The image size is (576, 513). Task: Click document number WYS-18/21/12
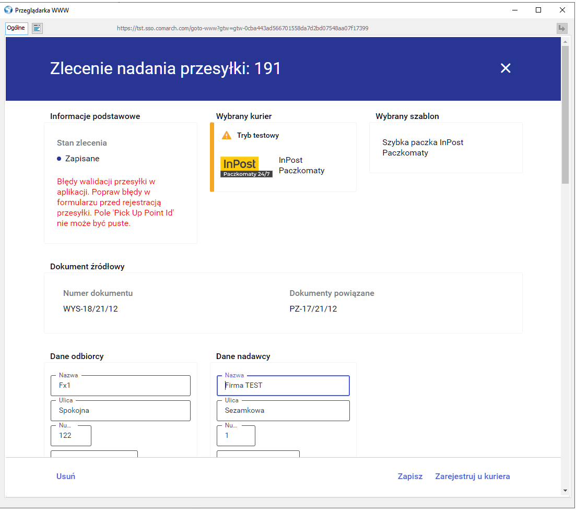[90, 309]
